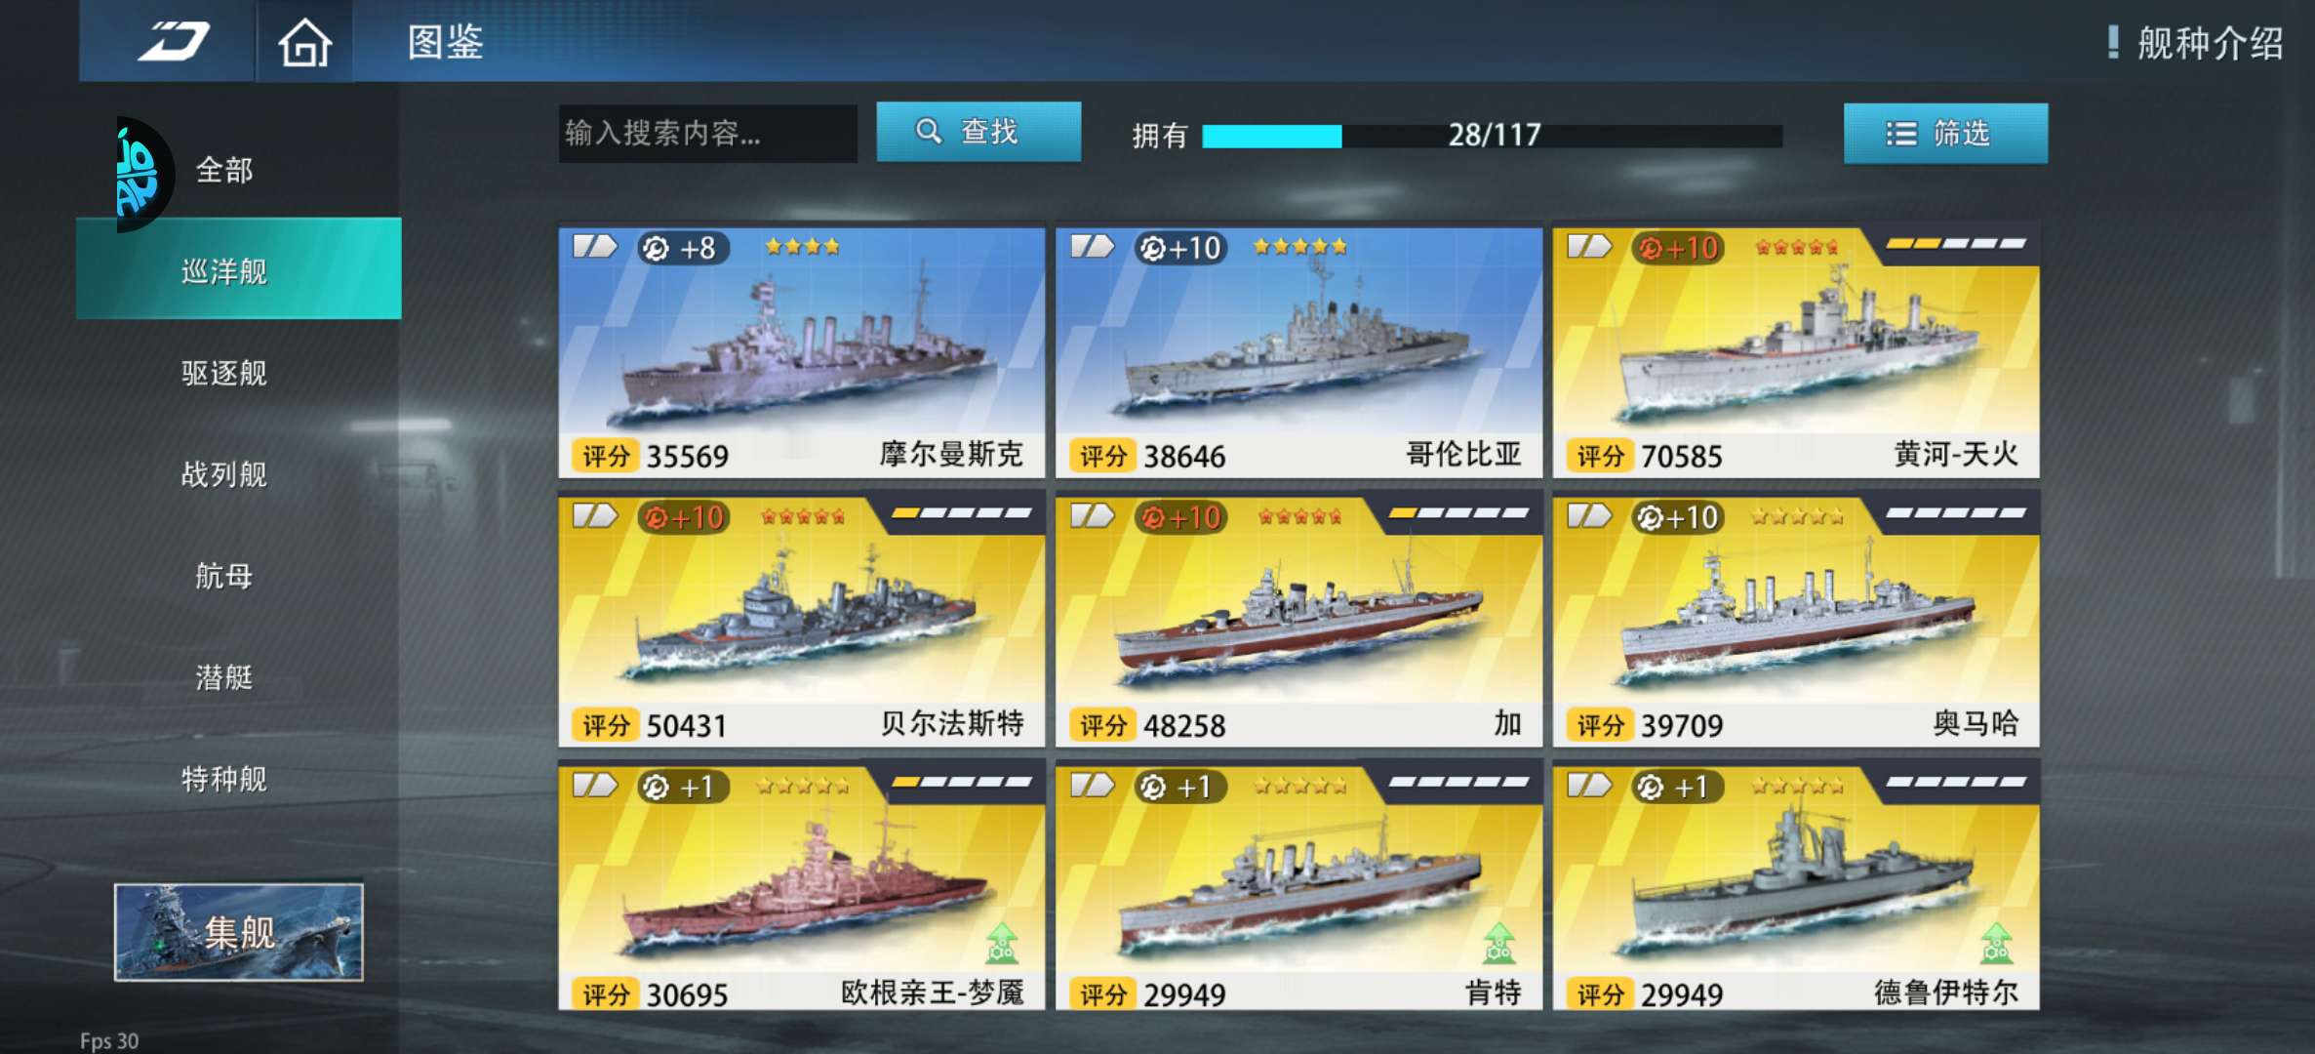Open the 筛选 filter list
This screenshot has width=2315, height=1054.
[1945, 133]
